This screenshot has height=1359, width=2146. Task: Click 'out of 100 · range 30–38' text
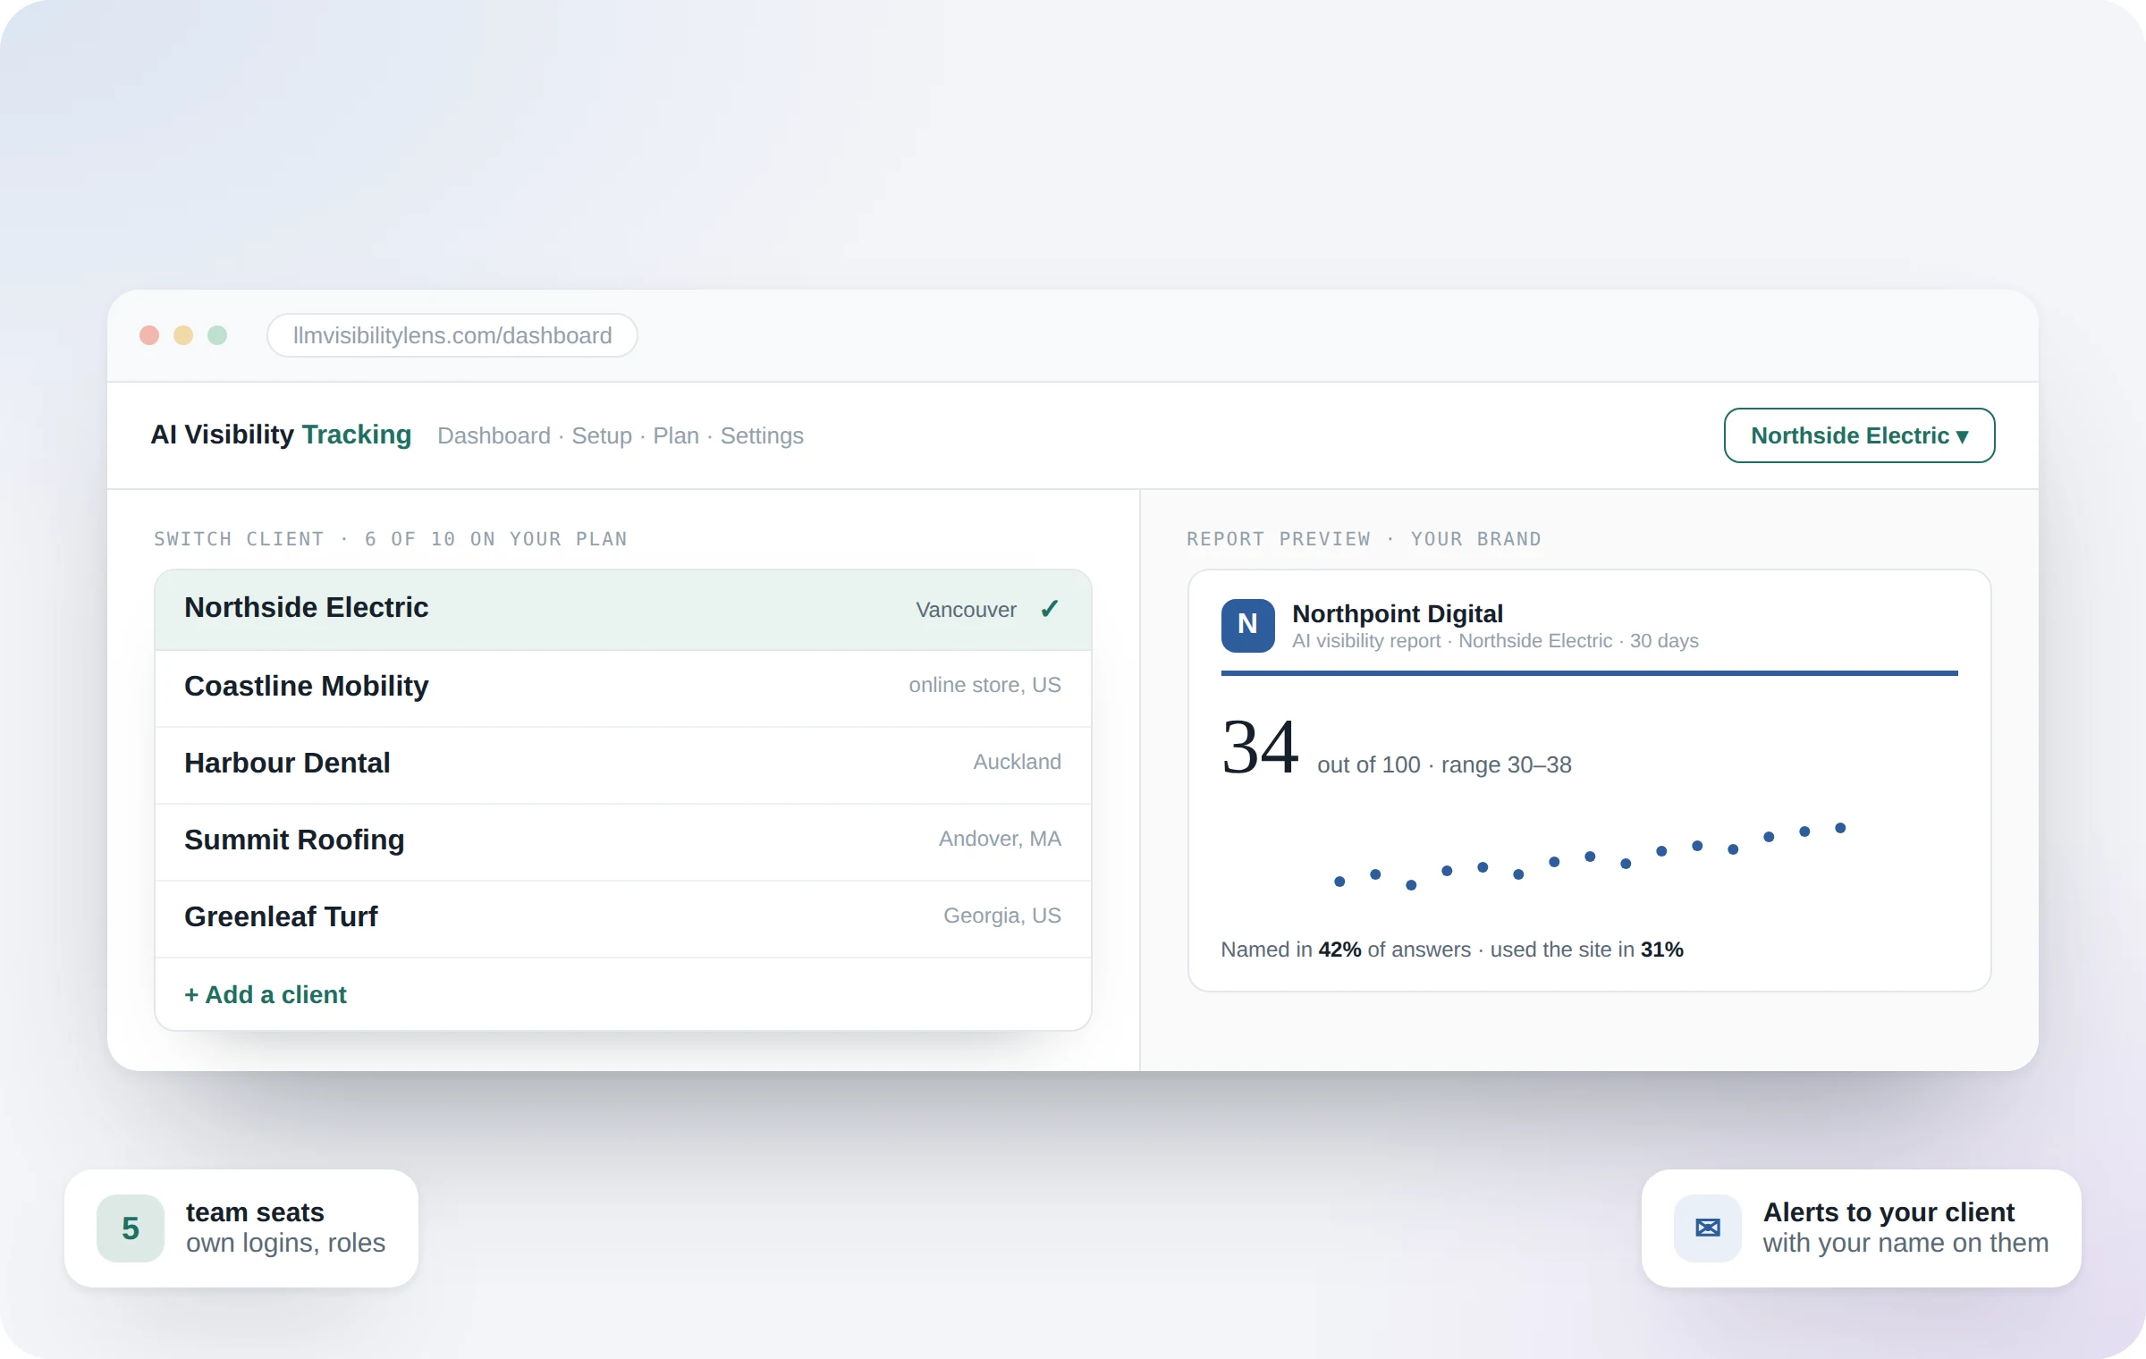1444,764
